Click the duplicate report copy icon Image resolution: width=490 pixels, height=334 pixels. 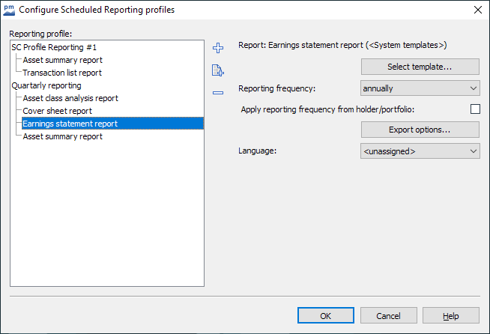(218, 71)
